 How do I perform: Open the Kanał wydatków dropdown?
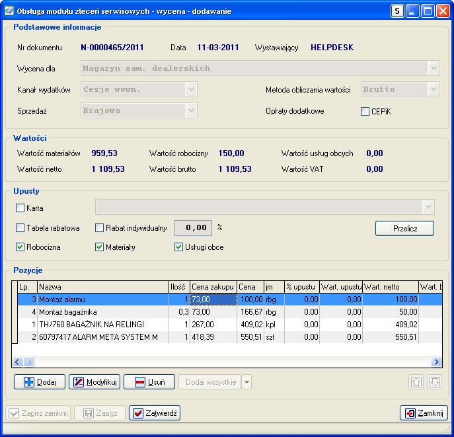click(191, 89)
